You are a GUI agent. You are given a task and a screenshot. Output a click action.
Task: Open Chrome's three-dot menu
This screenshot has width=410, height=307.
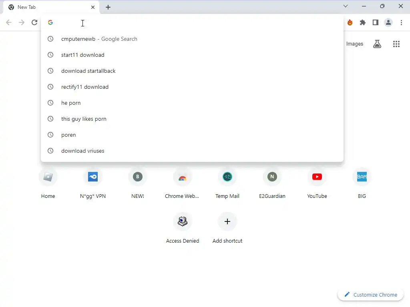[401, 22]
